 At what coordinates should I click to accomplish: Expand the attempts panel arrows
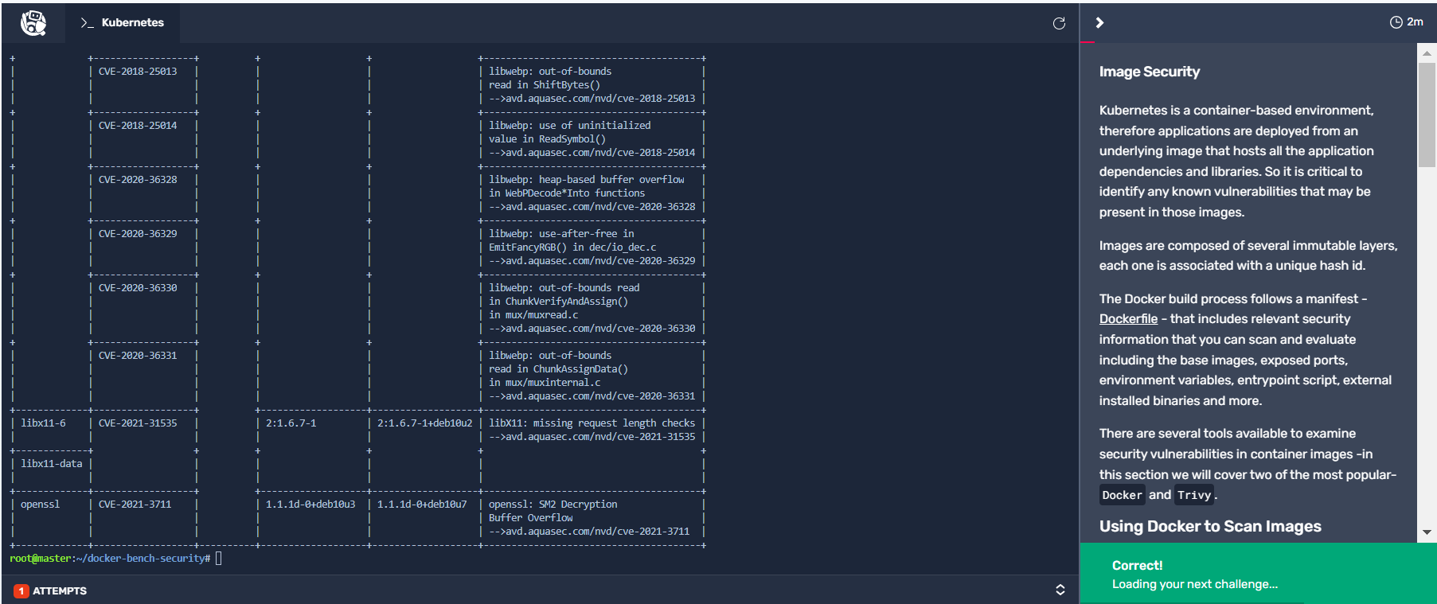pyautogui.click(x=1060, y=590)
